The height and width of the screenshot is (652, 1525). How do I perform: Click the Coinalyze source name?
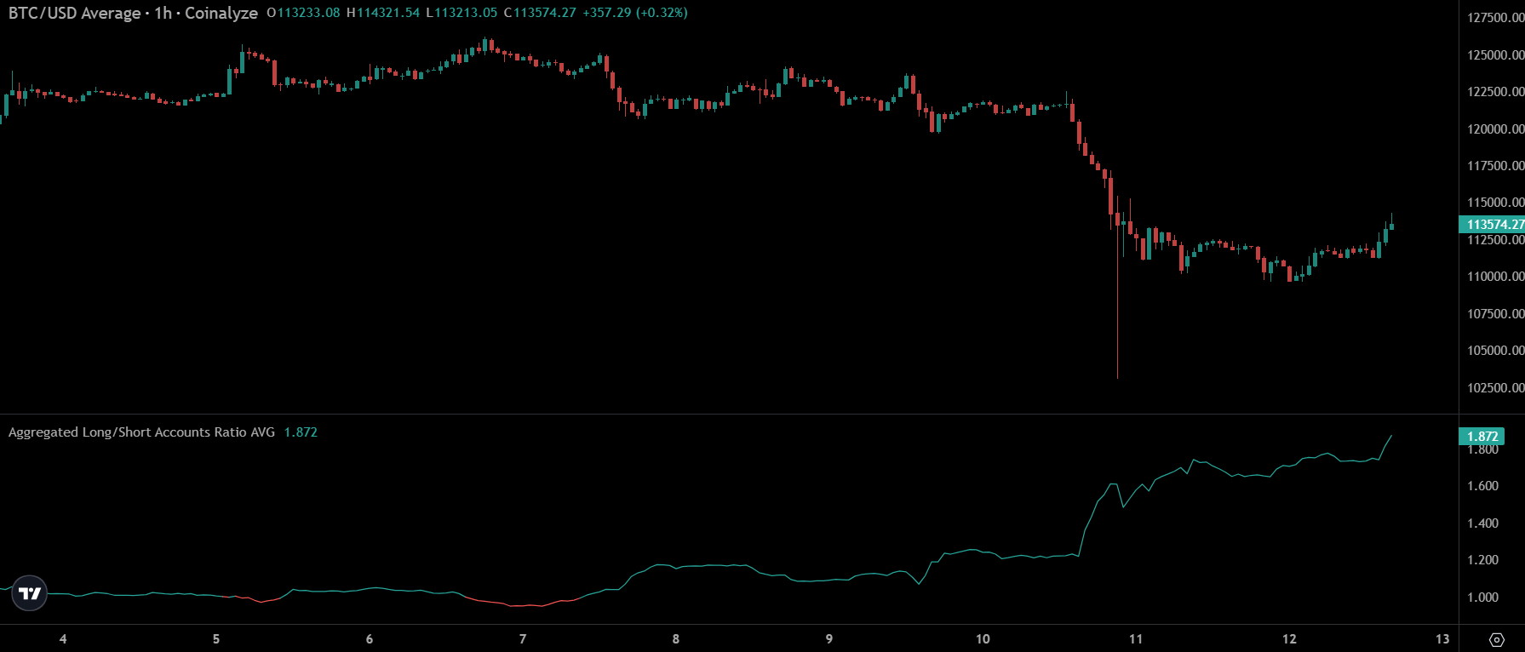pyautogui.click(x=221, y=13)
